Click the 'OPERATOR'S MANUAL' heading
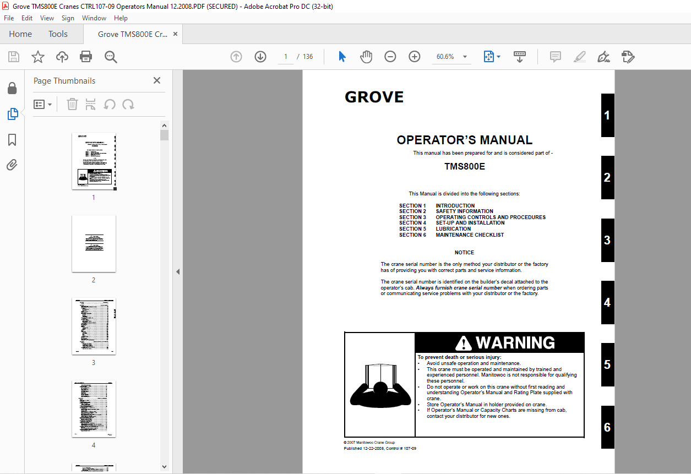Screen dimensions: 691x474 pos(465,140)
